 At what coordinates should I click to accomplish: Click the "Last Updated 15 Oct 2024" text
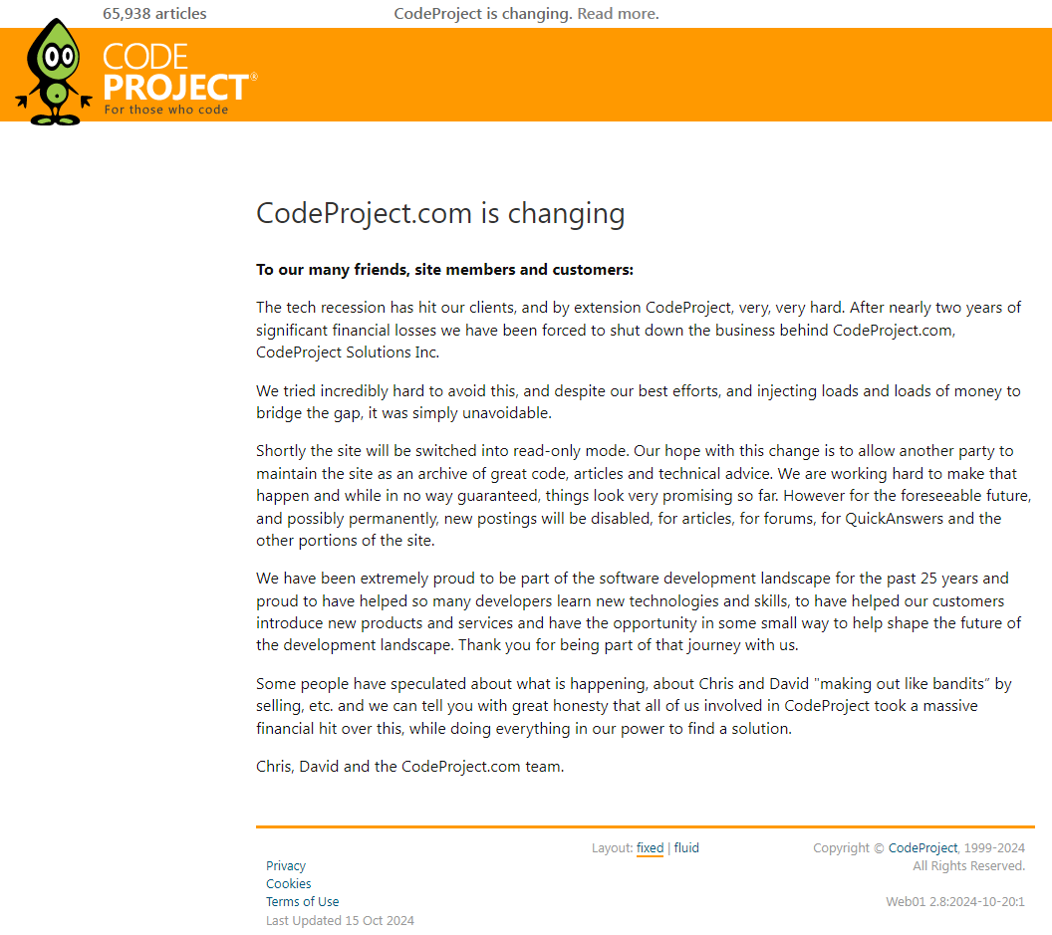click(x=340, y=921)
